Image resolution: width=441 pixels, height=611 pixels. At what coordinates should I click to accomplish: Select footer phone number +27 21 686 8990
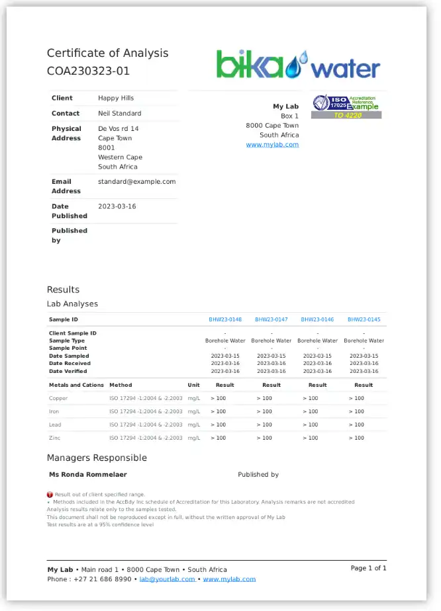(x=103, y=579)
